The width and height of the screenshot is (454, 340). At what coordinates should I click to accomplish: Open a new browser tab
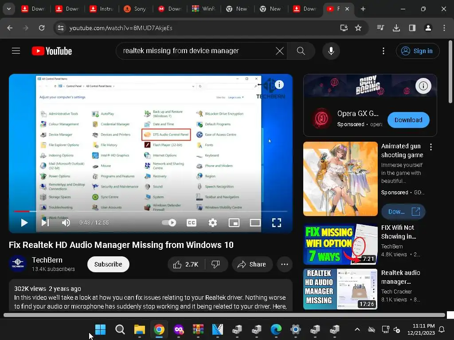363,9
